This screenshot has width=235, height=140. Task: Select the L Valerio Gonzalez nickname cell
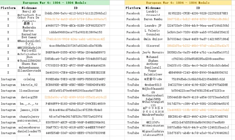point(153,32)
